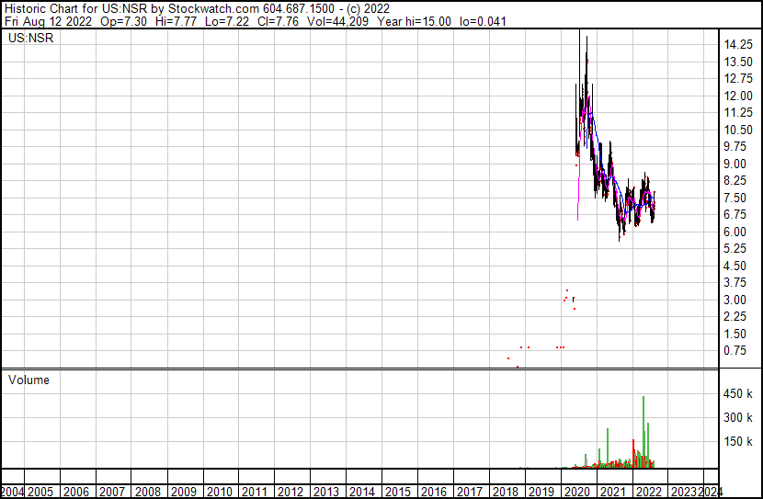Pick the 2012 year axis label

(x=290, y=492)
